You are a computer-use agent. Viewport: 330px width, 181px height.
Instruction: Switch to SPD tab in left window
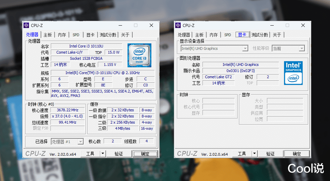pyautogui.click(x=76, y=35)
